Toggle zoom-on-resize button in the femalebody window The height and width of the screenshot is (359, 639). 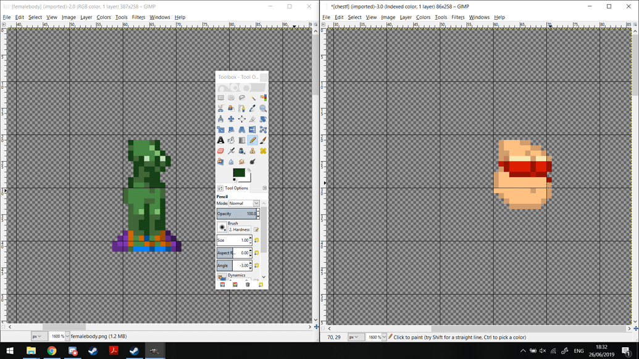pyautogui.click(x=315, y=25)
